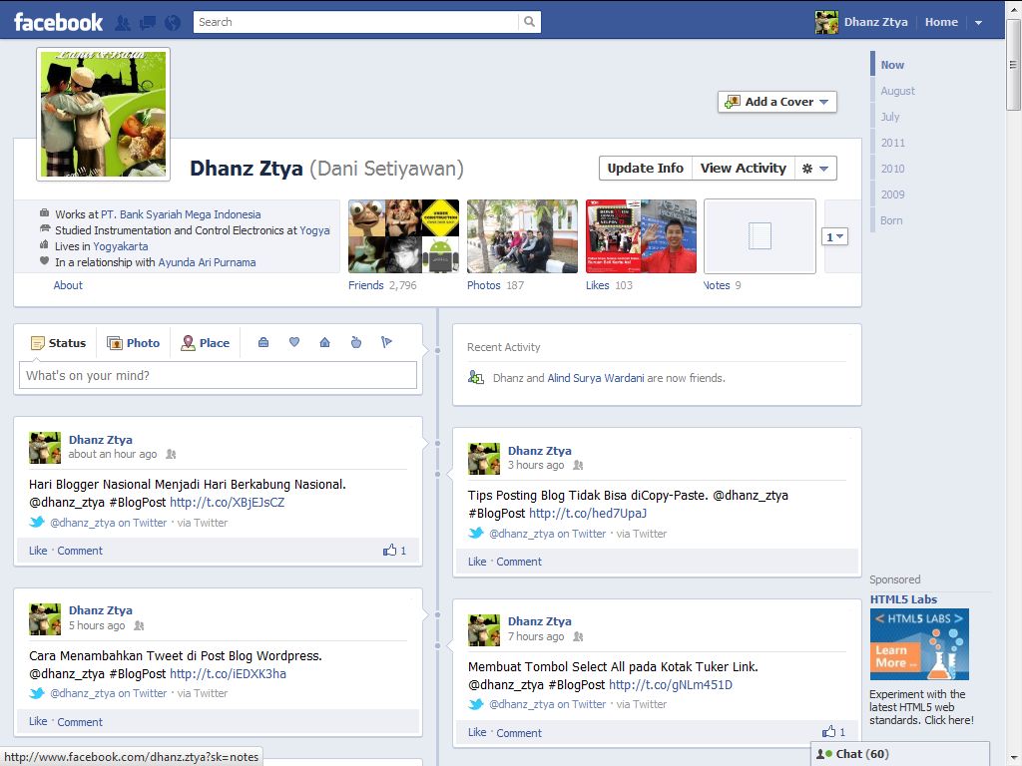
Task: Select the heart relationship life event icon
Action: coord(294,342)
